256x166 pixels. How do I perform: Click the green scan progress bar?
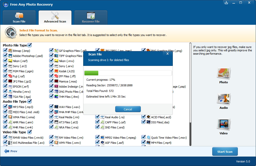coord(91,73)
